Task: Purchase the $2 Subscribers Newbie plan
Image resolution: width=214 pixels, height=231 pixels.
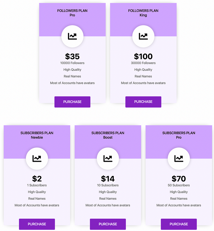Action: [x=37, y=224]
